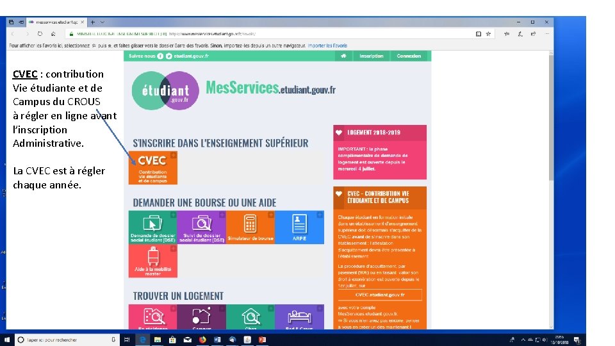The image size is (615, 346).
Task: Launch the Simulateur de bourse tile
Action: [x=250, y=227]
